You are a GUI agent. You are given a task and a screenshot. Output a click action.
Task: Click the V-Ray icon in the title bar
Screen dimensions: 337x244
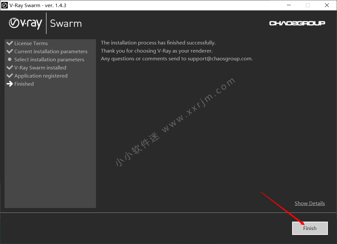pos(5,5)
